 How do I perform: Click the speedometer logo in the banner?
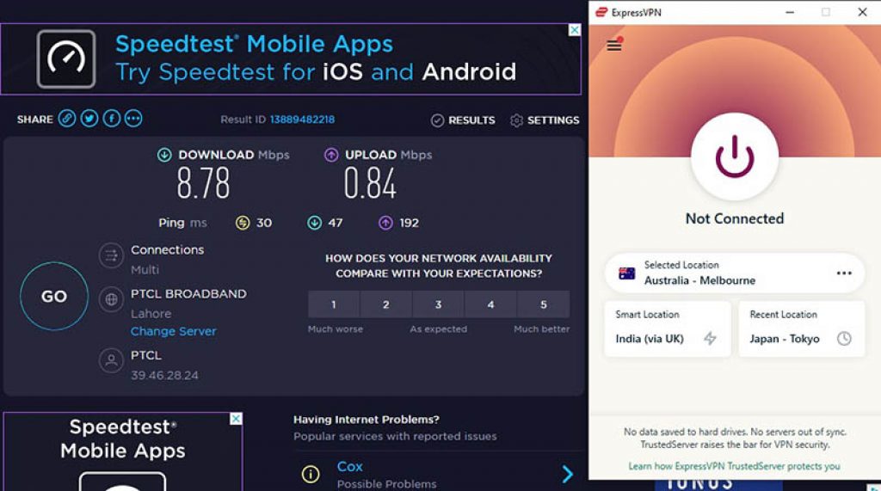66,59
